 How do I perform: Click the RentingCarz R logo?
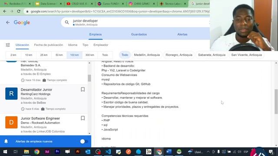(11, 94)
